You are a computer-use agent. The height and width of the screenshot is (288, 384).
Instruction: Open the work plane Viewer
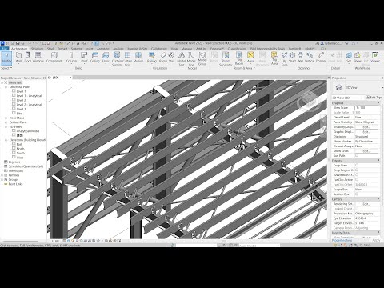click(x=375, y=58)
